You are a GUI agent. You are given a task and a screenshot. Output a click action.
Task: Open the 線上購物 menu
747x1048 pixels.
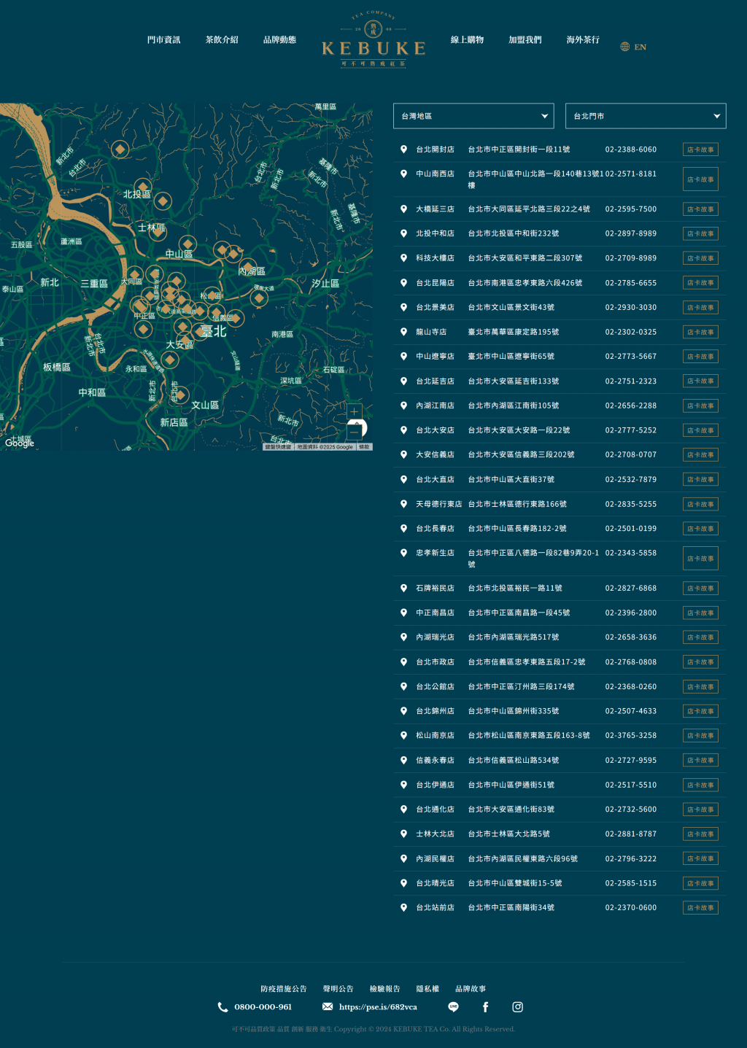click(467, 40)
